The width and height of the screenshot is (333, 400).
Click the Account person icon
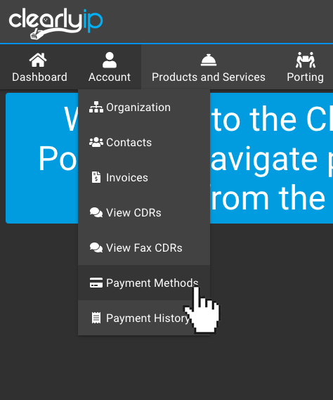pyautogui.click(x=110, y=60)
